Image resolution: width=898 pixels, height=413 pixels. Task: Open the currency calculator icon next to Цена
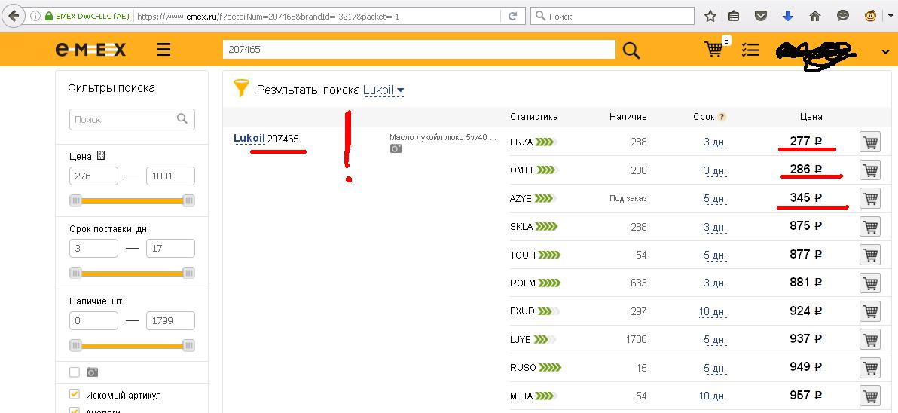[x=102, y=156]
